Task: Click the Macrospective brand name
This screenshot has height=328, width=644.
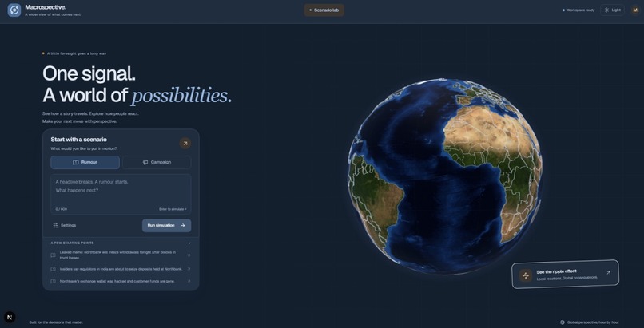Action: click(x=46, y=7)
